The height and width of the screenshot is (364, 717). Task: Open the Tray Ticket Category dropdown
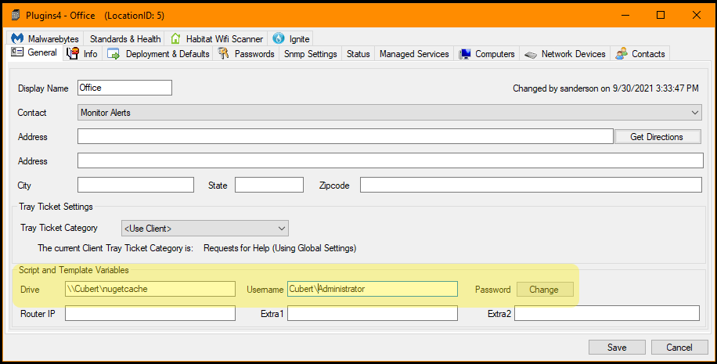coord(204,229)
